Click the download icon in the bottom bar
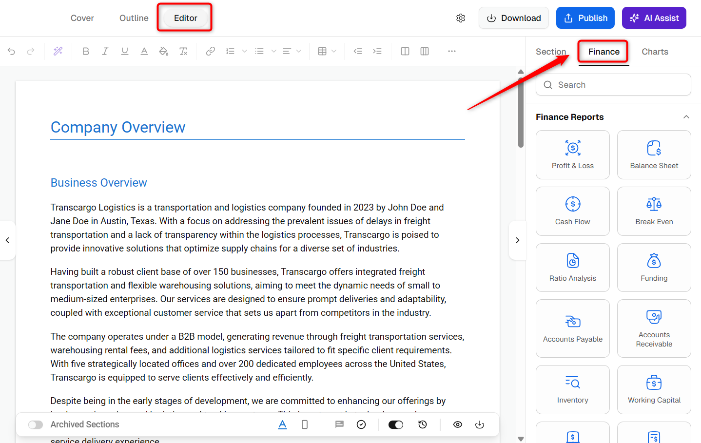701x443 pixels. coord(480,424)
